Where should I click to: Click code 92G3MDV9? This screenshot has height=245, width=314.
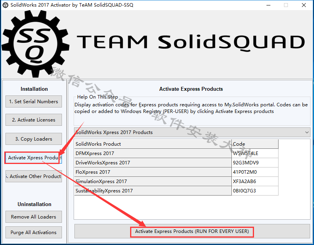click(x=255, y=163)
